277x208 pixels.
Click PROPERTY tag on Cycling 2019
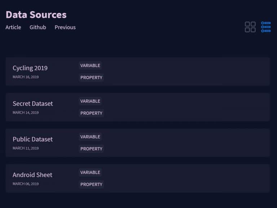pyautogui.click(x=91, y=78)
